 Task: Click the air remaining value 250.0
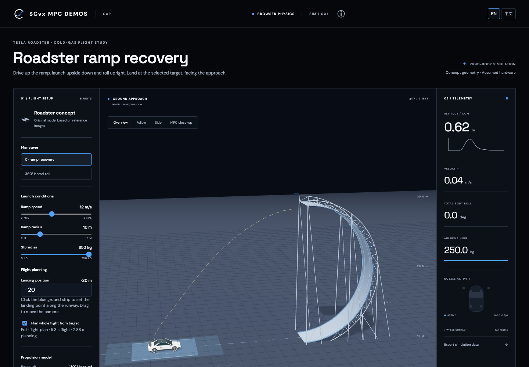456,250
